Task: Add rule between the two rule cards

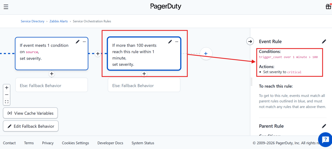Action: [x=98, y=54]
